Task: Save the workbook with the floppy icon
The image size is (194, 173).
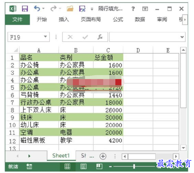Action: 25,9
